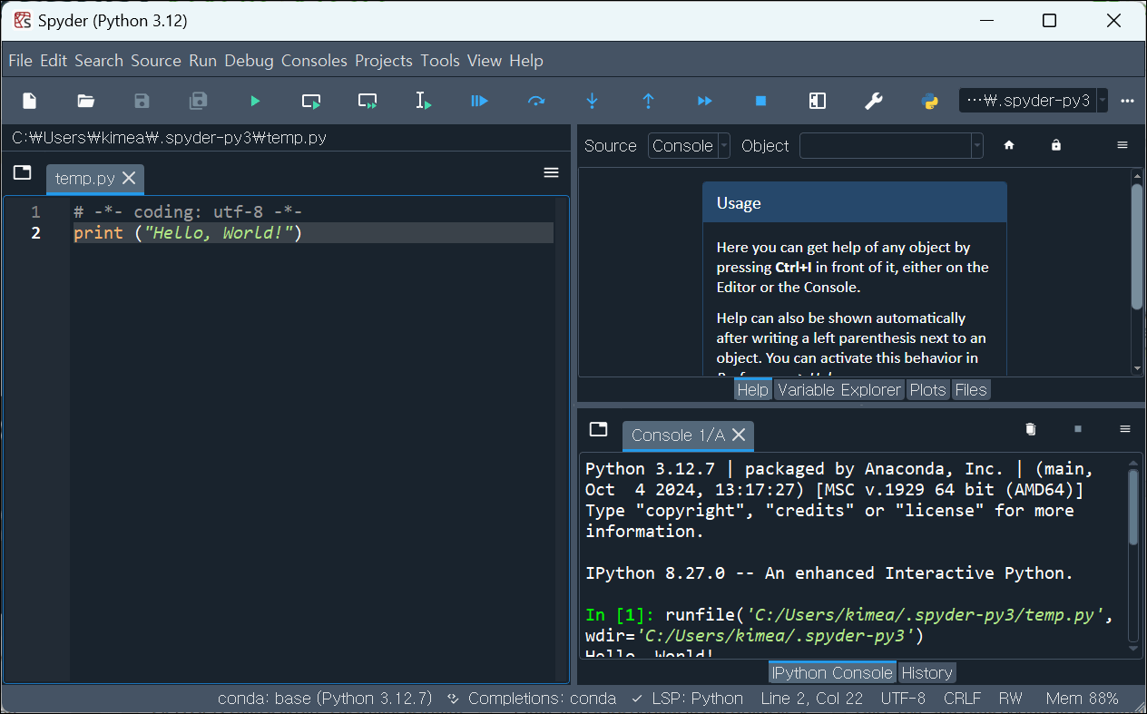
Task: Select the Help pane tab
Action: 753,390
